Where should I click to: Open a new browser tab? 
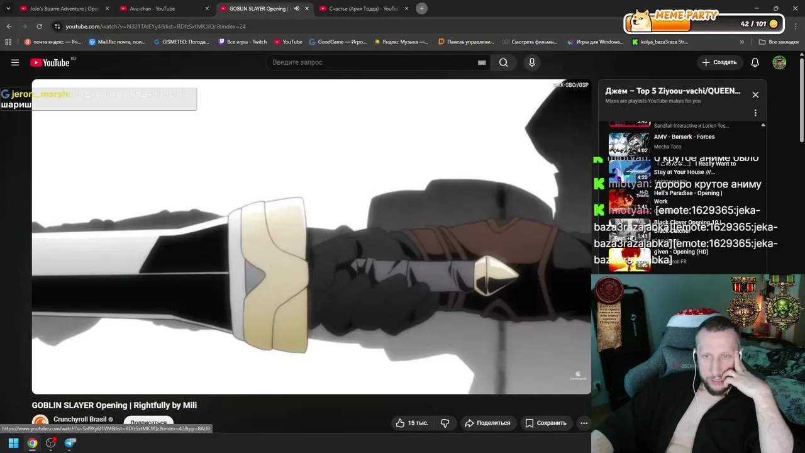(x=421, y=8)
